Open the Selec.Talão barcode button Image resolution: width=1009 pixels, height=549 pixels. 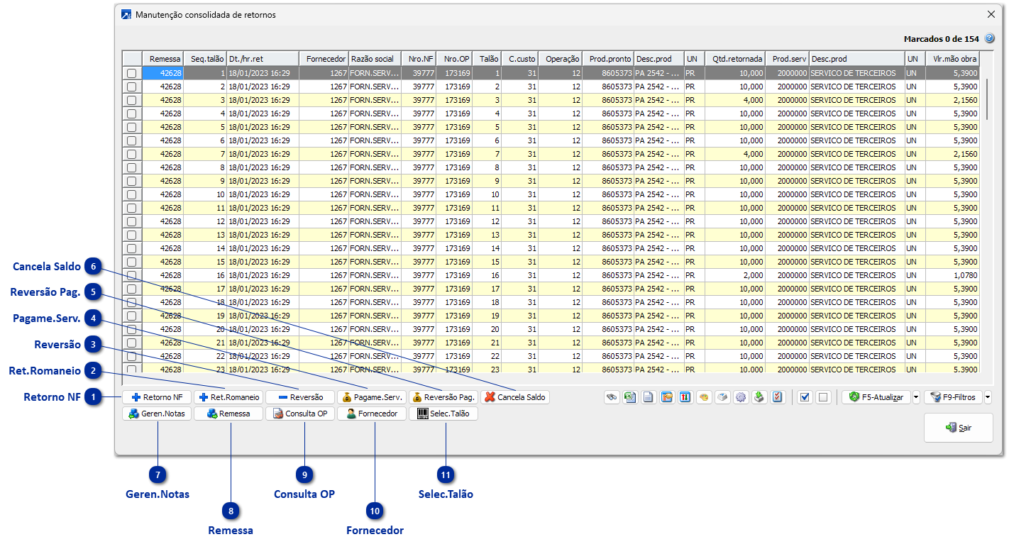(443, 414)
